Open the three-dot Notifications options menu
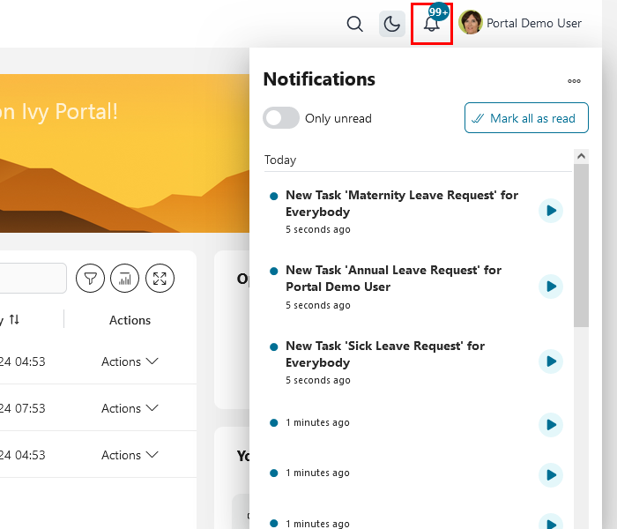The width and height of the screenshot is (617, 529). click(574, 81)
